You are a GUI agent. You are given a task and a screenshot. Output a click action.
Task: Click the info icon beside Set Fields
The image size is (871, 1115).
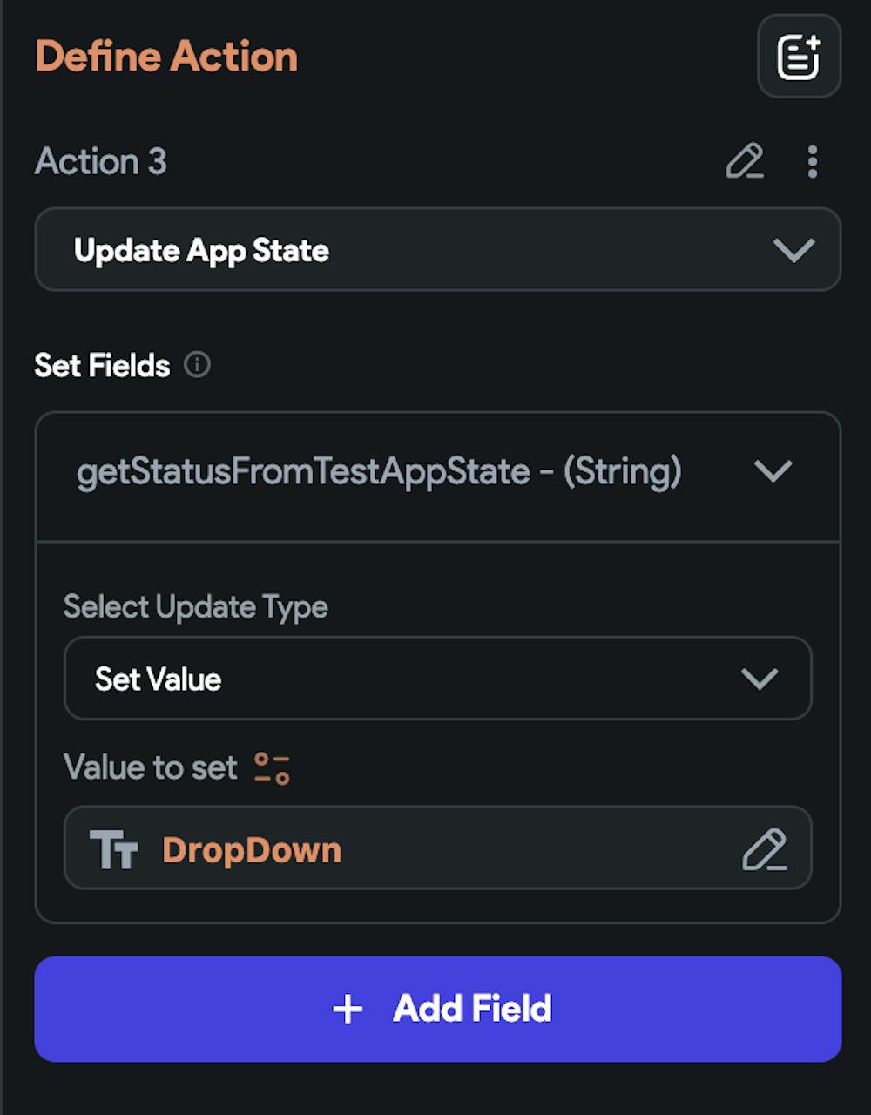198,365
